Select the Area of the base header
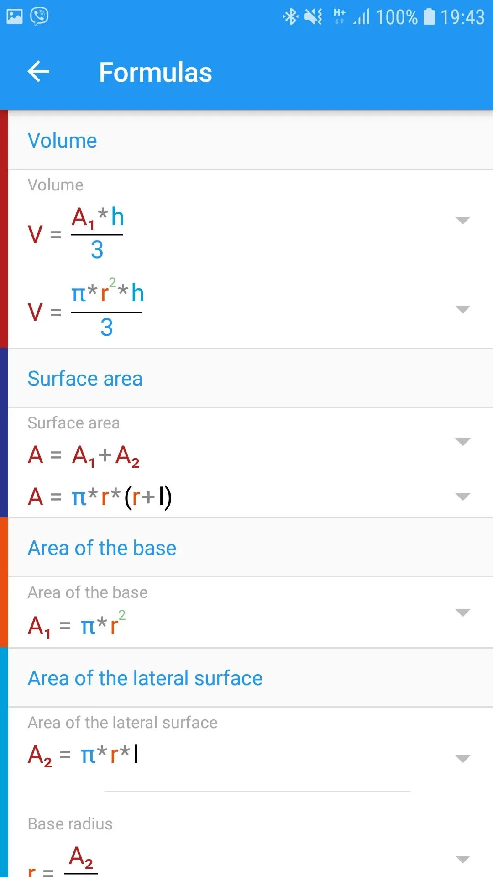 [251, 548]
